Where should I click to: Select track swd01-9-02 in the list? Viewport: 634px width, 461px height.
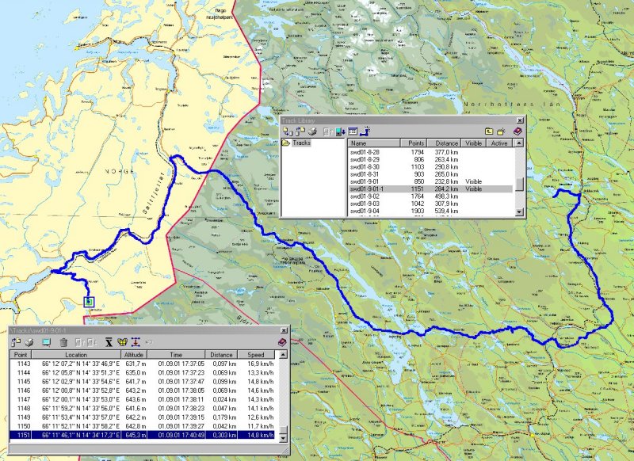click(x=371, y=196)
